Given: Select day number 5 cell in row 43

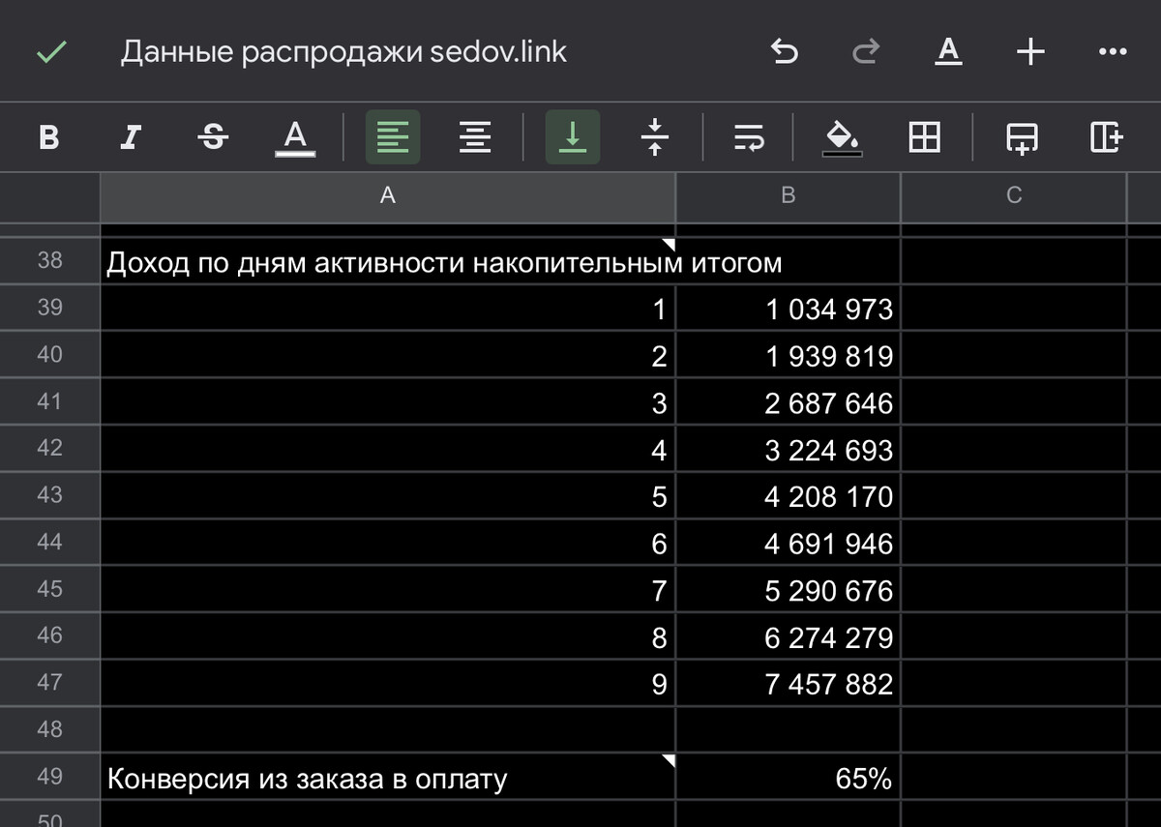Looking at the screenshot, I should coord(388,496).
